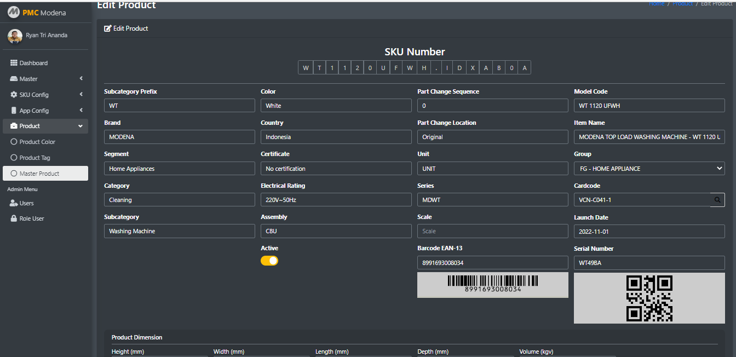Click the Product Dimension section header
This screenshot has width=736, height=357.
[137, 337]
